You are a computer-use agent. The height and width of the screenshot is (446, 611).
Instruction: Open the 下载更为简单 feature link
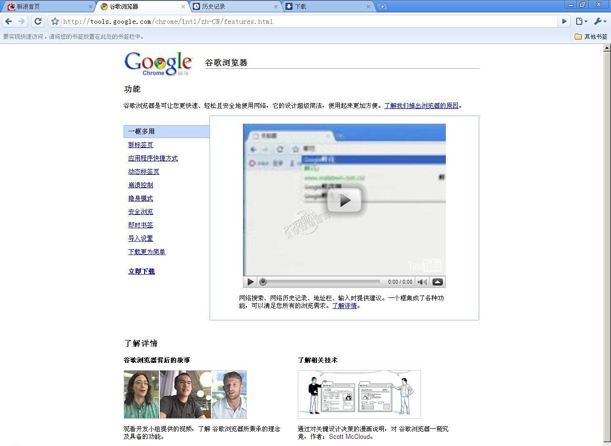147,252
